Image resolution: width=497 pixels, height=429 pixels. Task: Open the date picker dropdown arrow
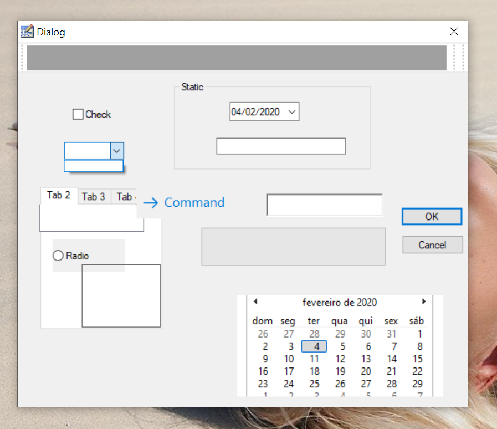point(293,112)
